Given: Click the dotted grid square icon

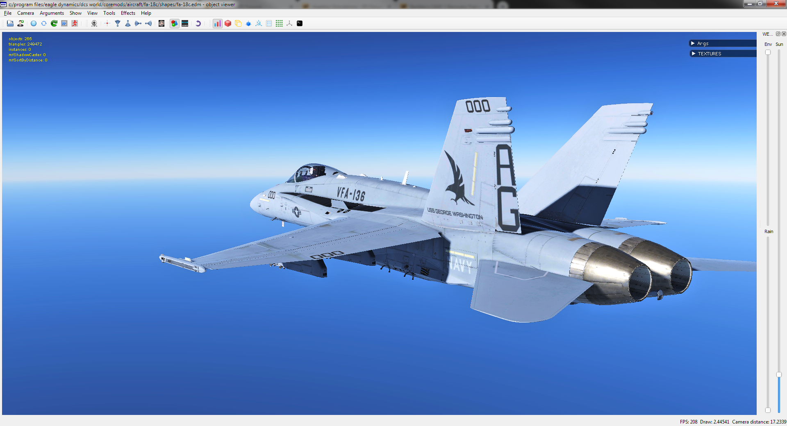Looking at the screenshot, I should point(269,23).
